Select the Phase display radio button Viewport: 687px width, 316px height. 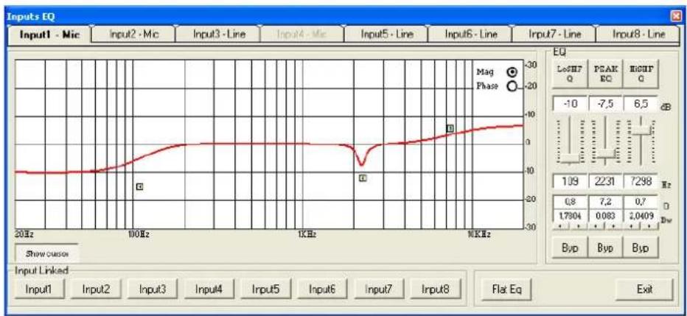coord(511,85)
